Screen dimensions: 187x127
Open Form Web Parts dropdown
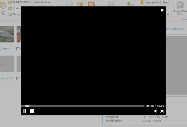point(180,12)
